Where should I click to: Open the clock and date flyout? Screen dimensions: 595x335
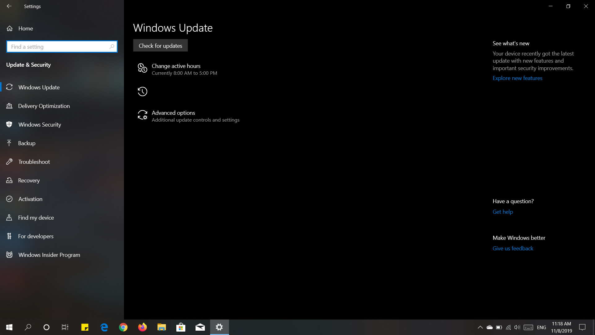click(x=562, y=327)
